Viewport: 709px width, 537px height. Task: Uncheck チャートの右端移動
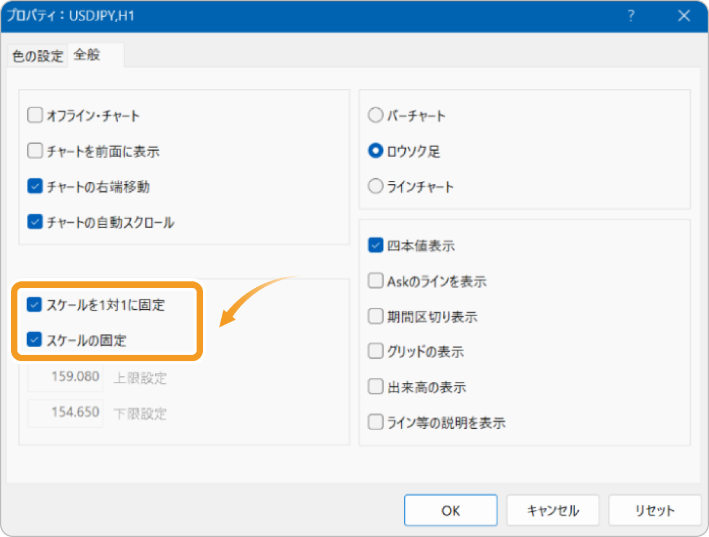[35, 186]
